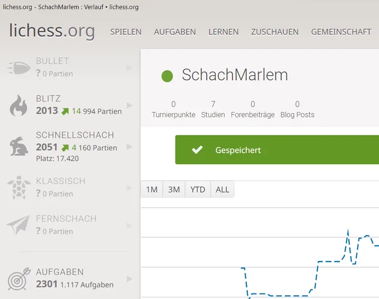Select the YTD chart range
The image size is (379, 299).
click(198, 189)
